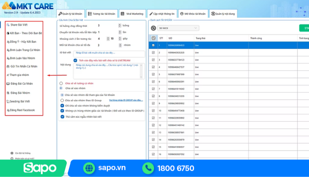Adjust Chuyển tài khoản nếu lỗi stepper
Screen dimensions: 309x177
pos(120,32)
